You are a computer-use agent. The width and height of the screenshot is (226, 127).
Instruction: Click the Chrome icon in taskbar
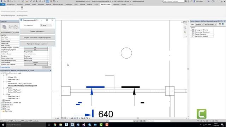click(55, 125)
